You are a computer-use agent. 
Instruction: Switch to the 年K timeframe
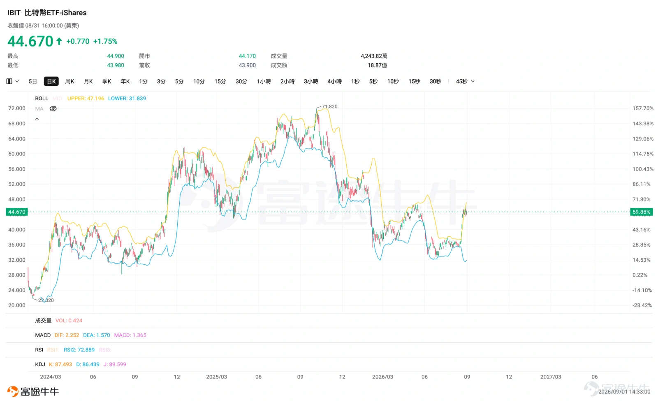click(125, 81)
